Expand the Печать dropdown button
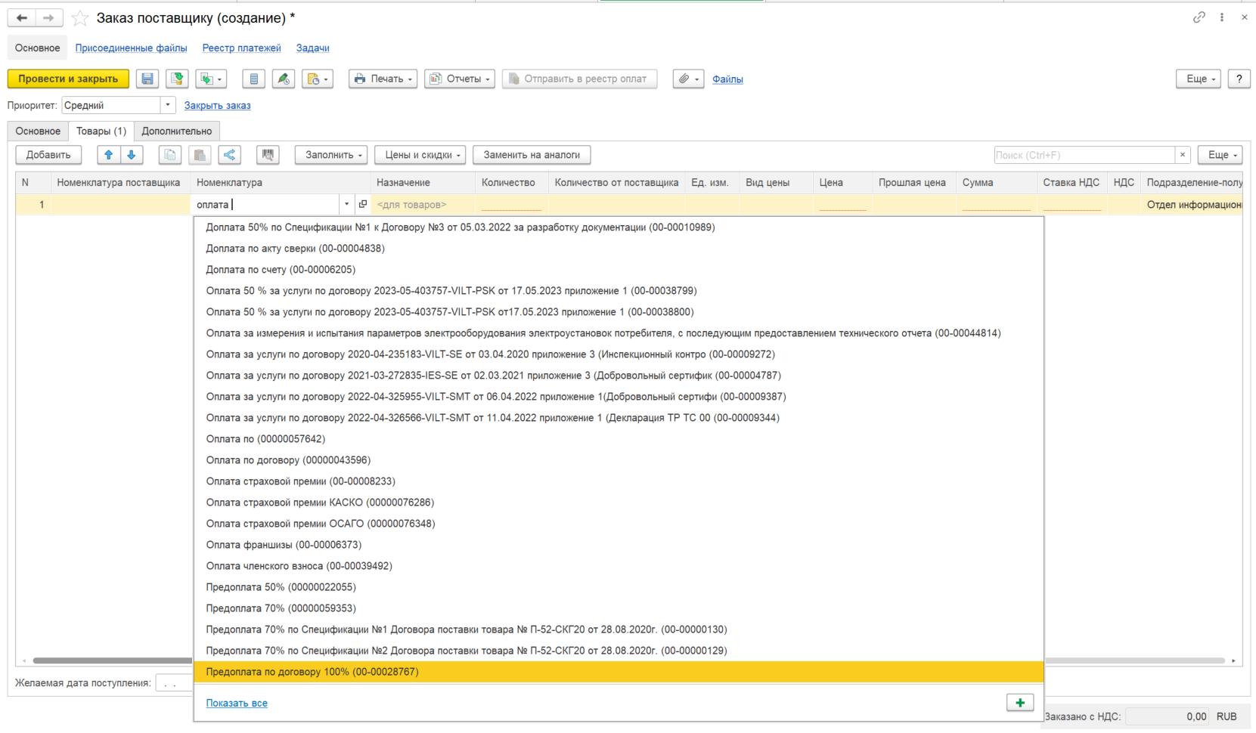 pyautogui.click(x=383, y=79)
